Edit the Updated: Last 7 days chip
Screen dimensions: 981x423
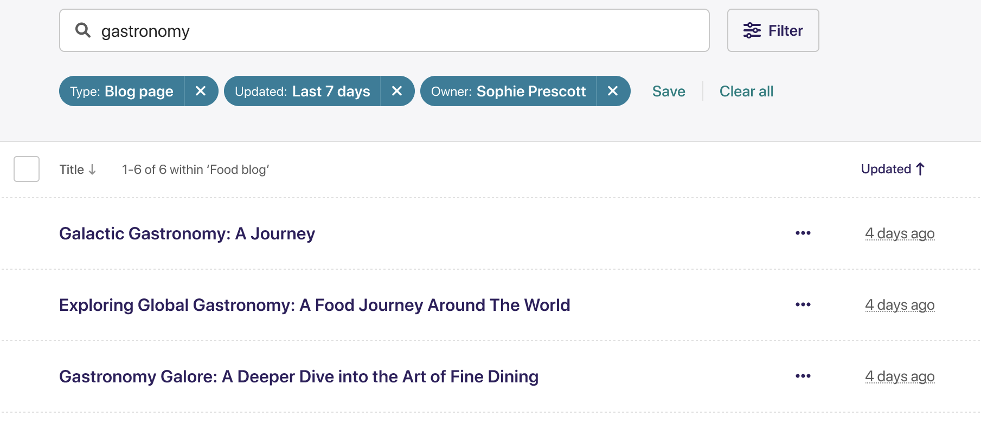(303, 91)
